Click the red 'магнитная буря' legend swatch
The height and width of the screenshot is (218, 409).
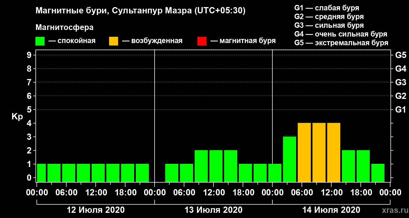tap(202, 41)
